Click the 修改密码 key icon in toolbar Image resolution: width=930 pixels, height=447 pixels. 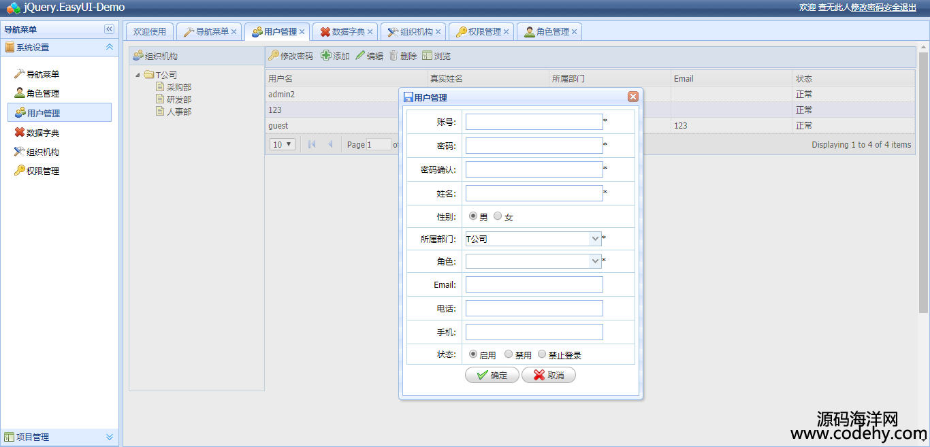(274, 56)
